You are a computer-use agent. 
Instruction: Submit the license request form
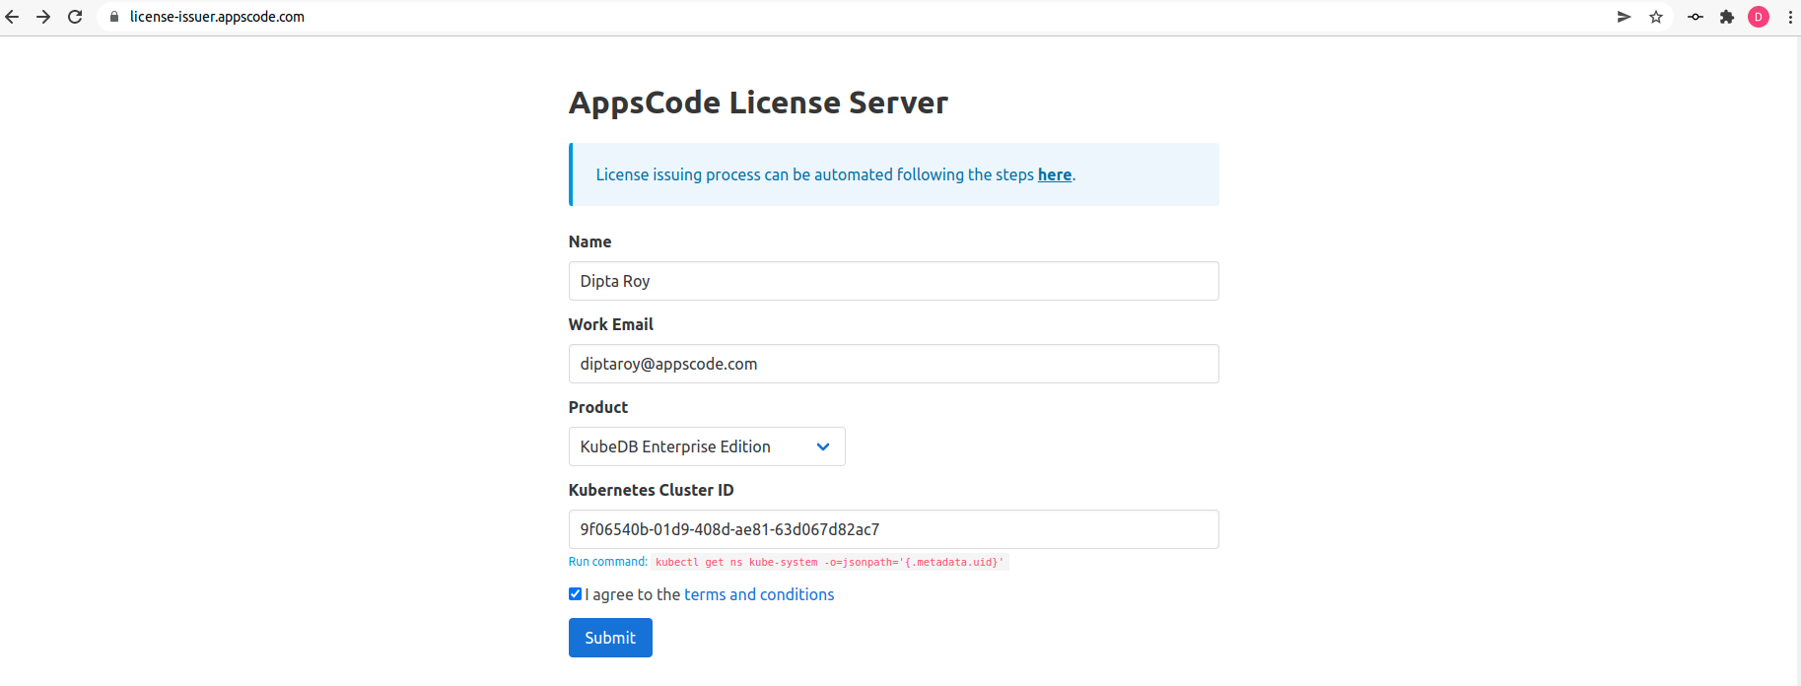click(610, 638)
